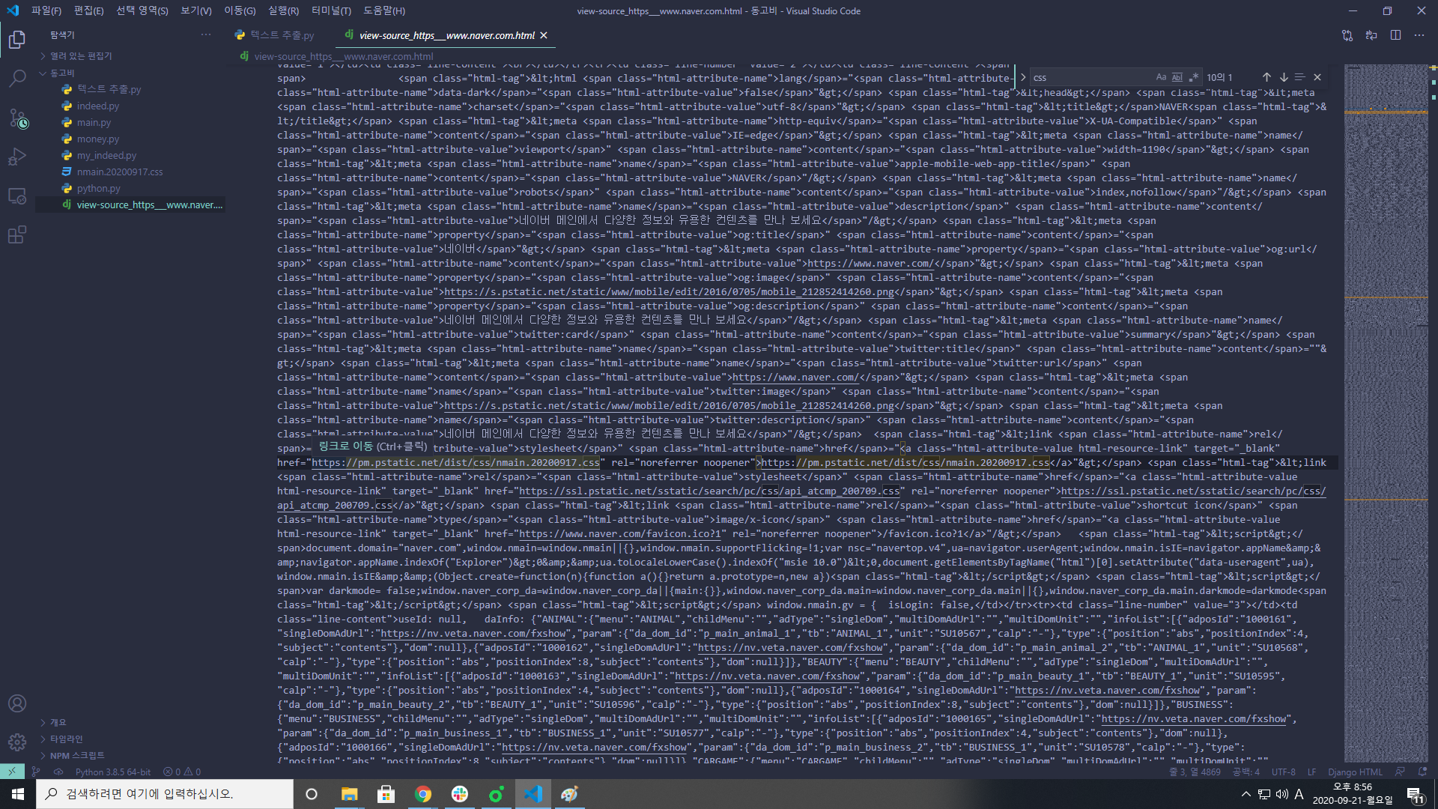Click the feedback icon in status bar
The image size is (1438, 809).
tap(1400, 772)
